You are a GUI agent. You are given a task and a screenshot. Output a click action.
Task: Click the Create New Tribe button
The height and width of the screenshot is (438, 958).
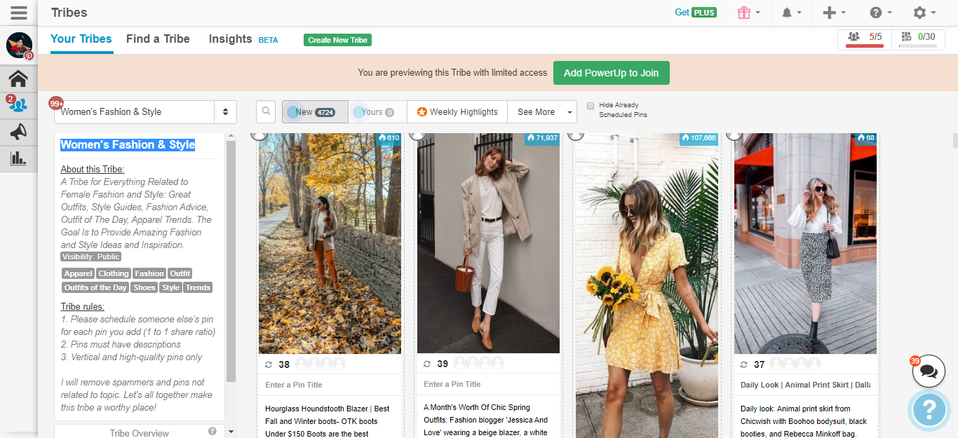(337, 40)
